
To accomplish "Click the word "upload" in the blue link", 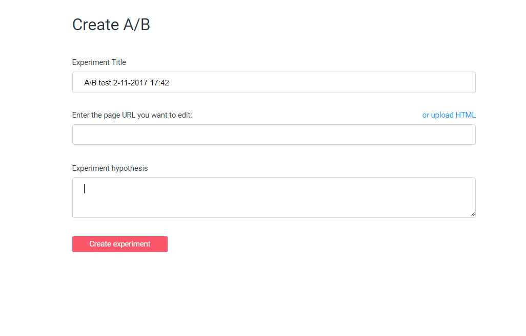I will click(x=442, y=115).
